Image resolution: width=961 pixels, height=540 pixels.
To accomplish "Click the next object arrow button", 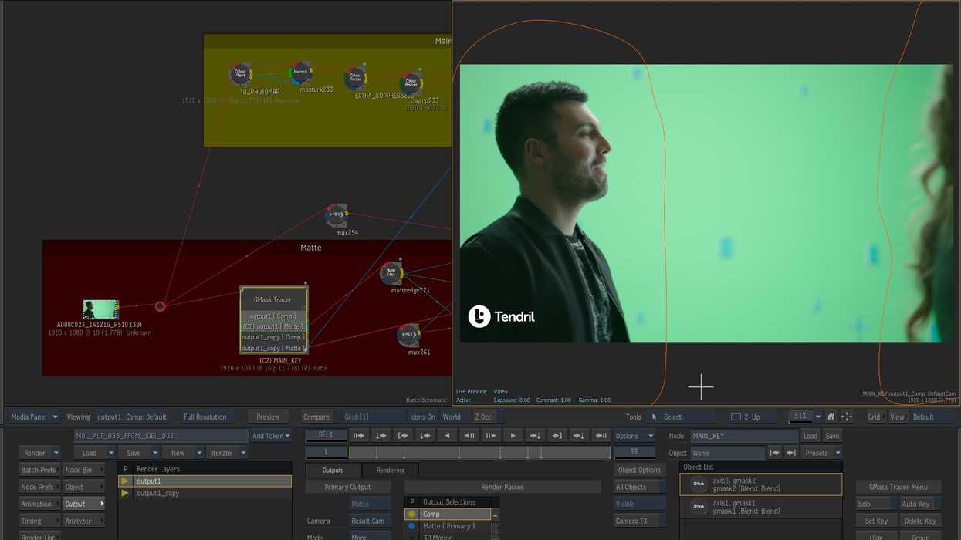I will pyautogui.click(x=790, y=453).
